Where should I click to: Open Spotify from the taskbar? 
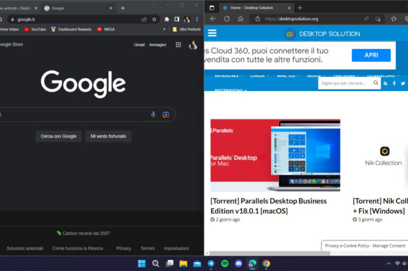pos(225,264)
